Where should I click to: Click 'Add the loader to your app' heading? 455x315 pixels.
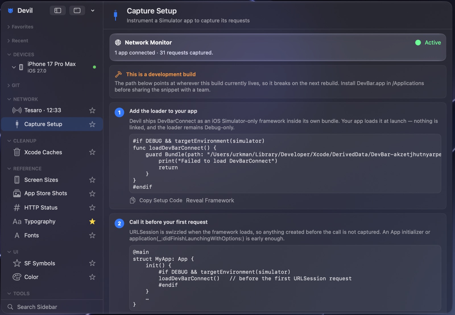[x=163, y=111]
